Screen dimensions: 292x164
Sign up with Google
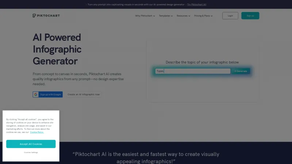[48, 94]
